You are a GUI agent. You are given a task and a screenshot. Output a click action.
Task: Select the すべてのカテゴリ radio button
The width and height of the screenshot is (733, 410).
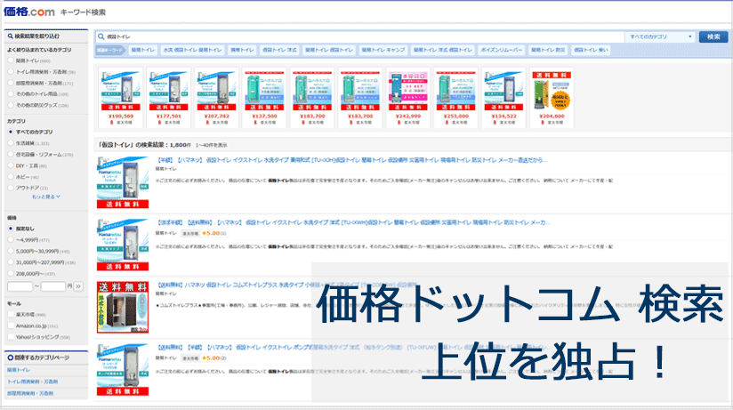[11, 132]
